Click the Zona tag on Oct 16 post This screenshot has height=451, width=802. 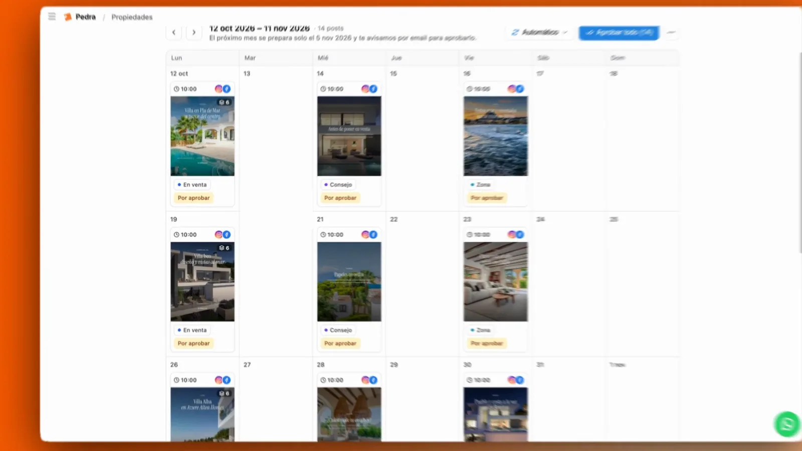point(481,184)
